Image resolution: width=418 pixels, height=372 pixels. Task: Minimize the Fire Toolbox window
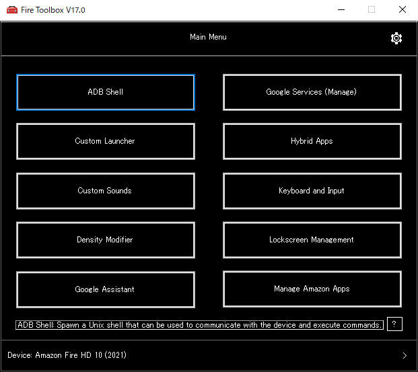click(x=341, y=10)
